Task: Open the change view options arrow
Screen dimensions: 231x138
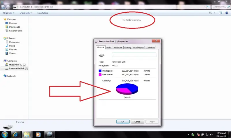Action: pos(214,13)
